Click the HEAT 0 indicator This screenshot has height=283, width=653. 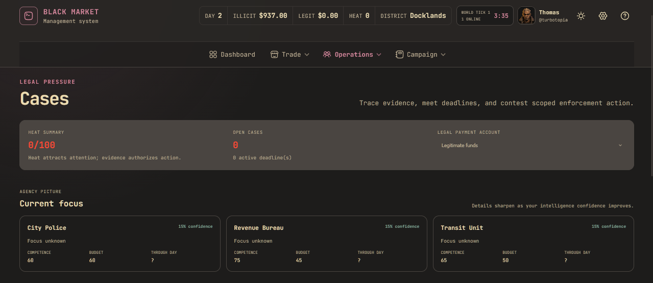pyautogui.click(x=359, y=16)
